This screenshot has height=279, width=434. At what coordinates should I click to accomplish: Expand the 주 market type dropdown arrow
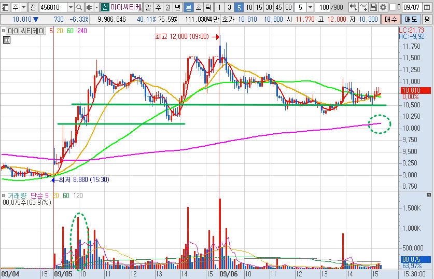point(24,7)
